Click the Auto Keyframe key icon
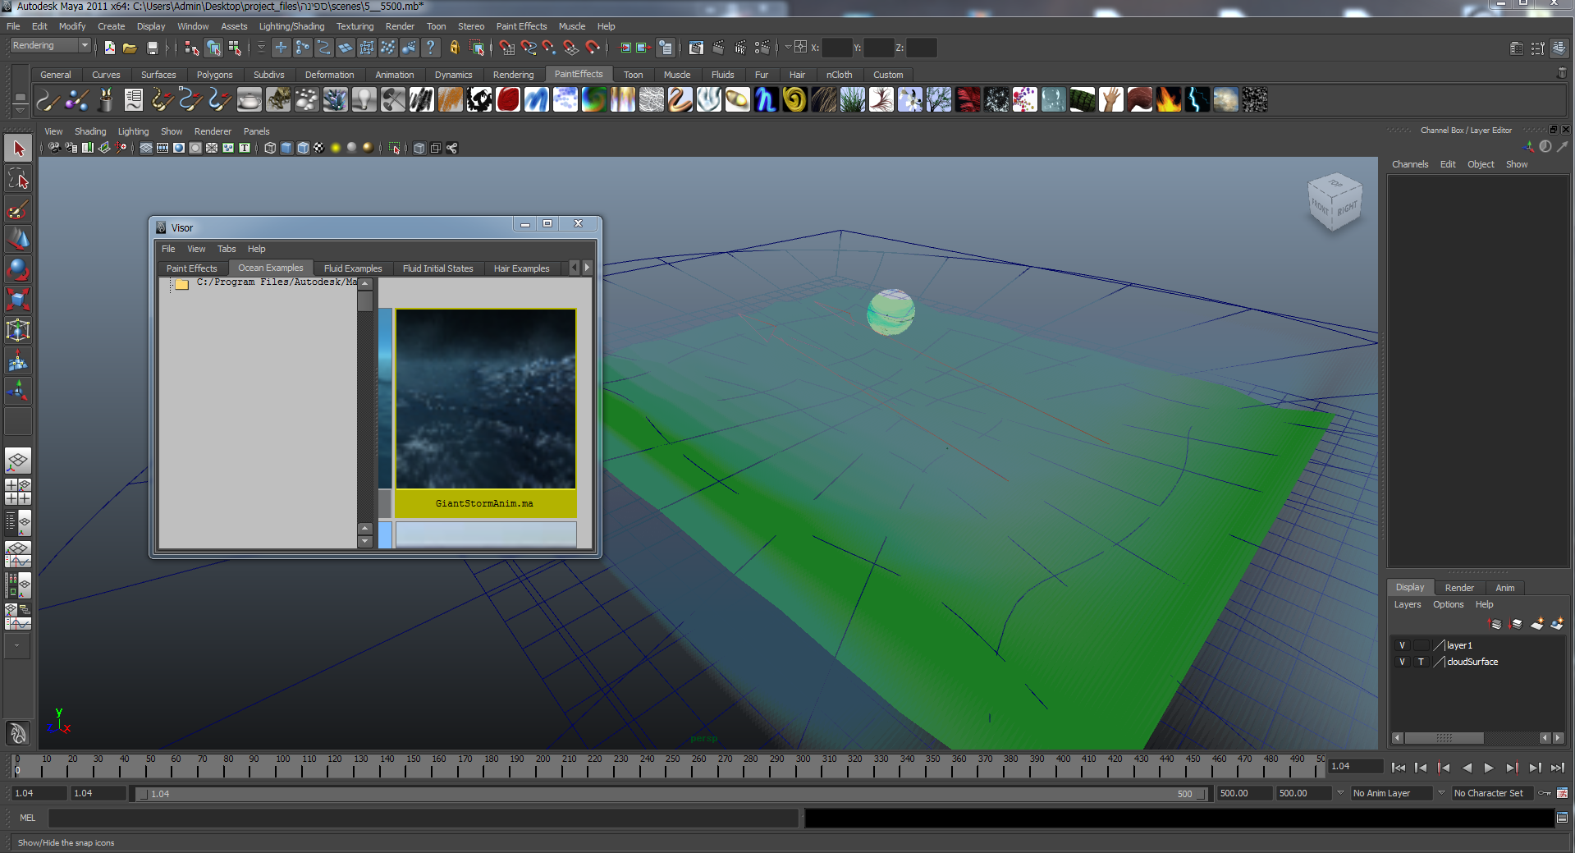 pyautogui.click(x=1544, y=793)
